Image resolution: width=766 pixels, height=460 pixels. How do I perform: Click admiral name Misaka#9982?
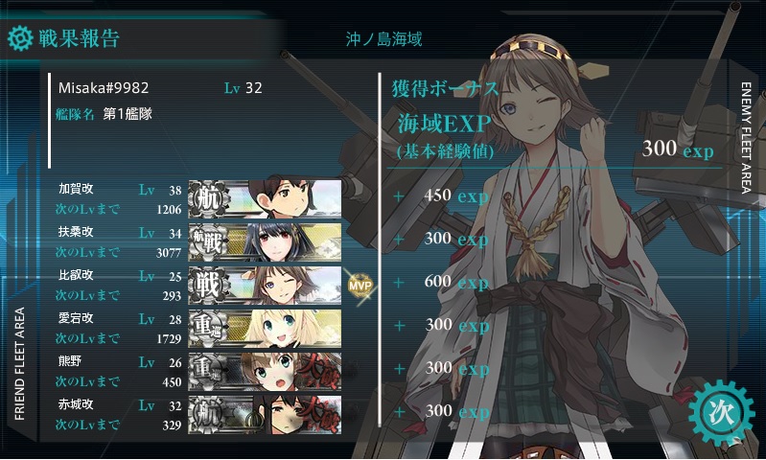click(104, 88)
